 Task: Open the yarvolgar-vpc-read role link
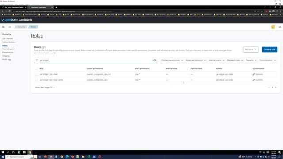click(x=49, y=74)
